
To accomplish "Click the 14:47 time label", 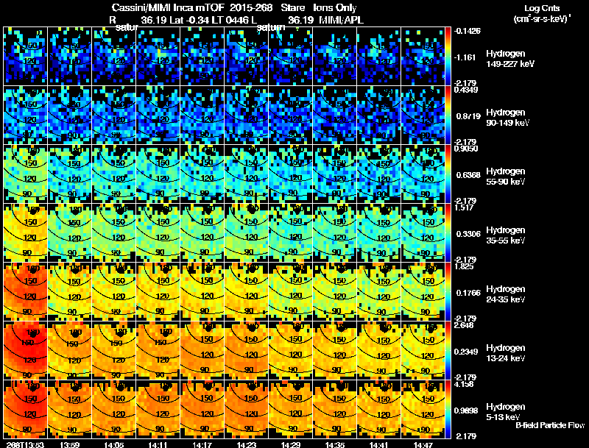I will pos(423,444).
